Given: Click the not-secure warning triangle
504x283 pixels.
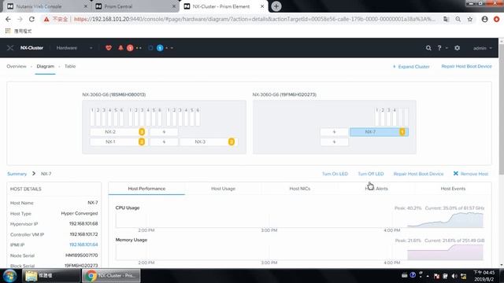Looking at the screenshot, I should (x=46, y=19).
